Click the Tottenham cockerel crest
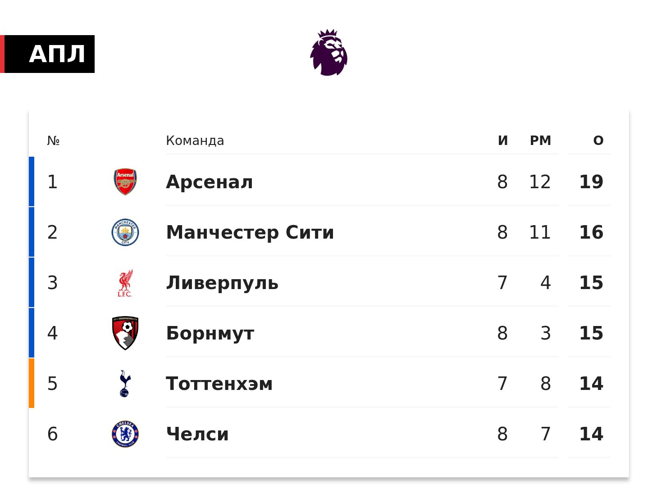Viewport: 657px width, 498px height. 125,384
